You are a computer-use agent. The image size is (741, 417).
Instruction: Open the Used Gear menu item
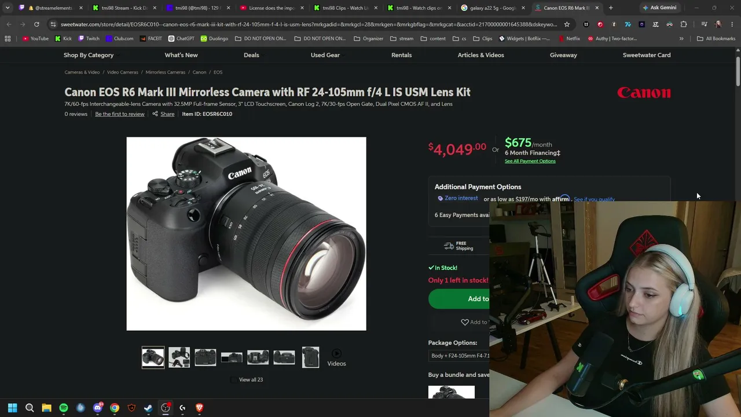(x=325, y=55)
